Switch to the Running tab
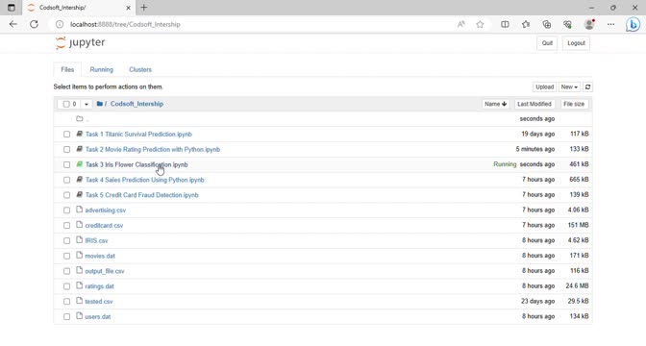The height and width of the screenshot is (346, 646). coord(101,69)
